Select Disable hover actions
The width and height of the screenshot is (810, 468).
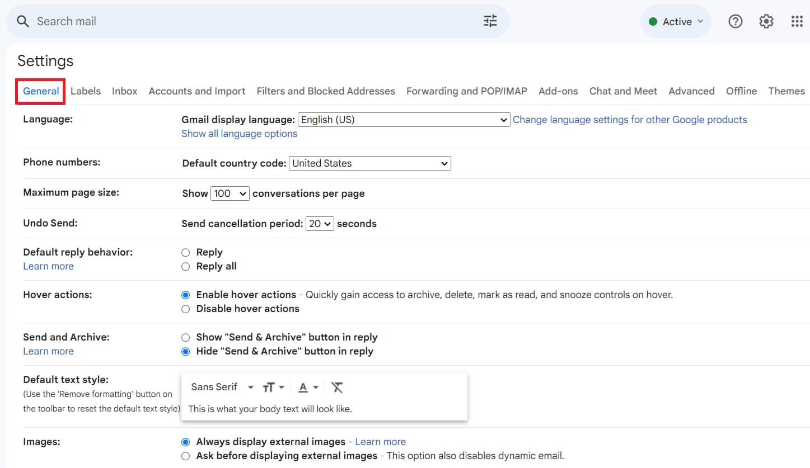(186, 309)
